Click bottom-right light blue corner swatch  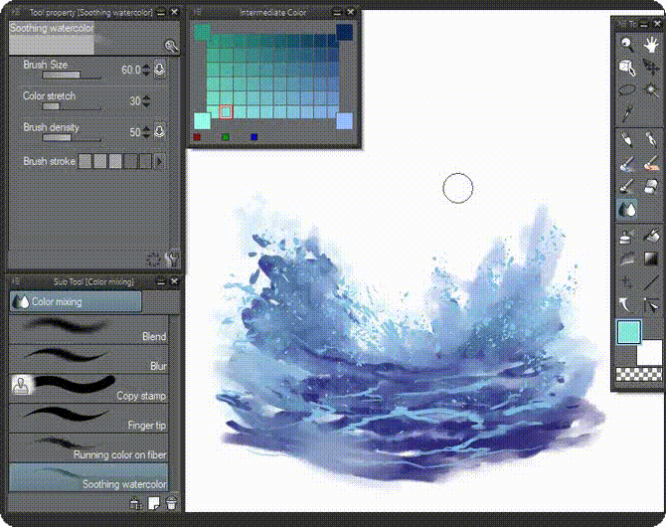click(345, 120)
